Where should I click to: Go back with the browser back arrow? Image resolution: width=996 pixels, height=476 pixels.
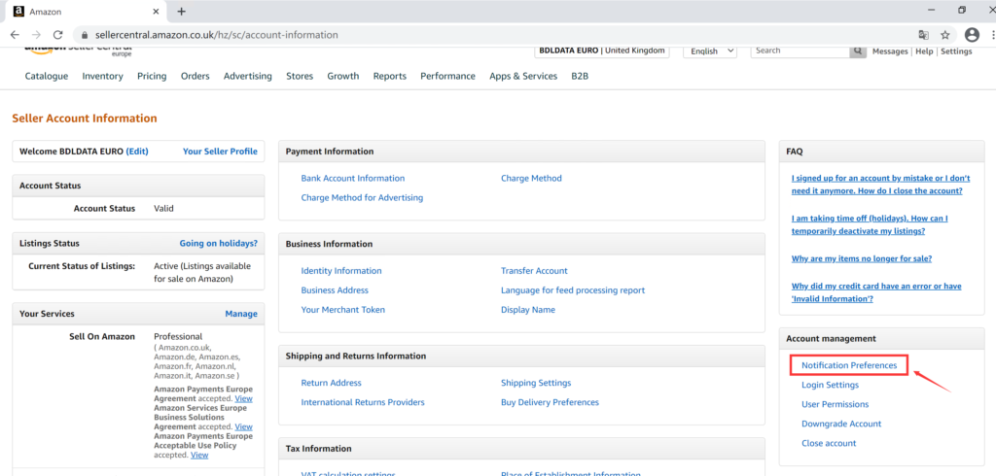pyautogui.click(x=15, y=35)
